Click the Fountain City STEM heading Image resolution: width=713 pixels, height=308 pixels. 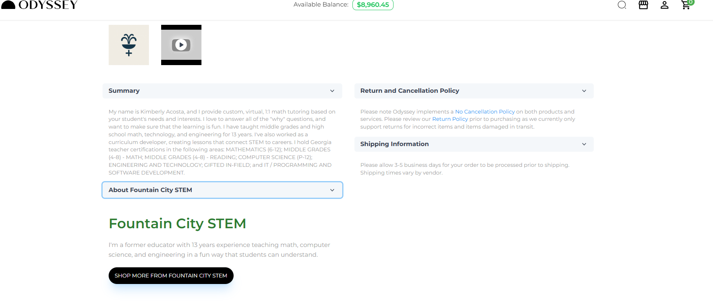click(177, 223)
